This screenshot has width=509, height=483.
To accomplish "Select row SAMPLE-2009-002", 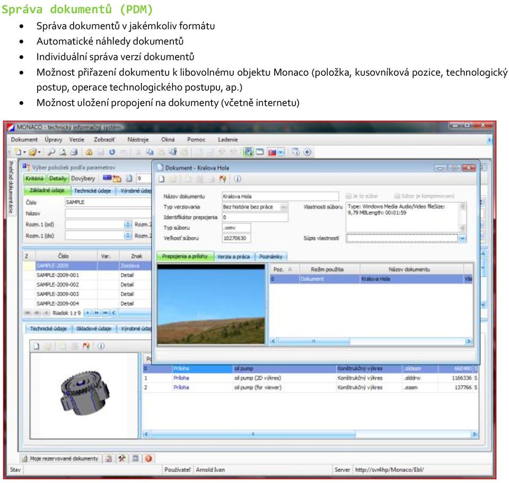I will 87,284.
